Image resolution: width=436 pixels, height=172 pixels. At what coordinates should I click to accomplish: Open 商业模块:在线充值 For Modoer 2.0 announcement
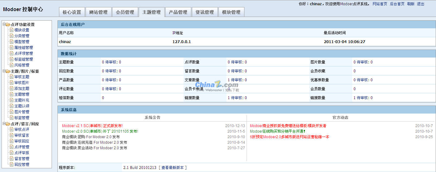coord(95,142)
